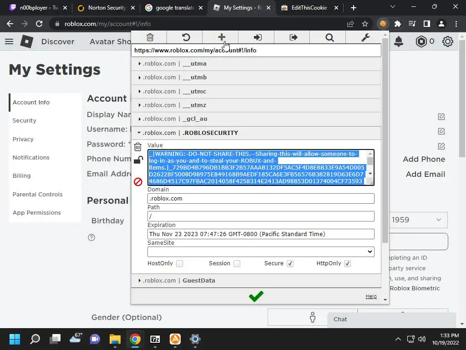Viewport: 466px width, 350px height.
Task: Click the Help link in cookie popup
Action: 371,296
